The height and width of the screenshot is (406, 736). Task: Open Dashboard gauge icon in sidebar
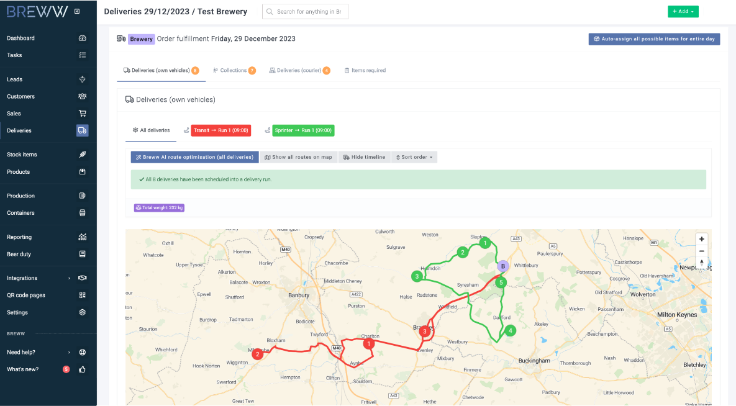click(x=82, y=38)
